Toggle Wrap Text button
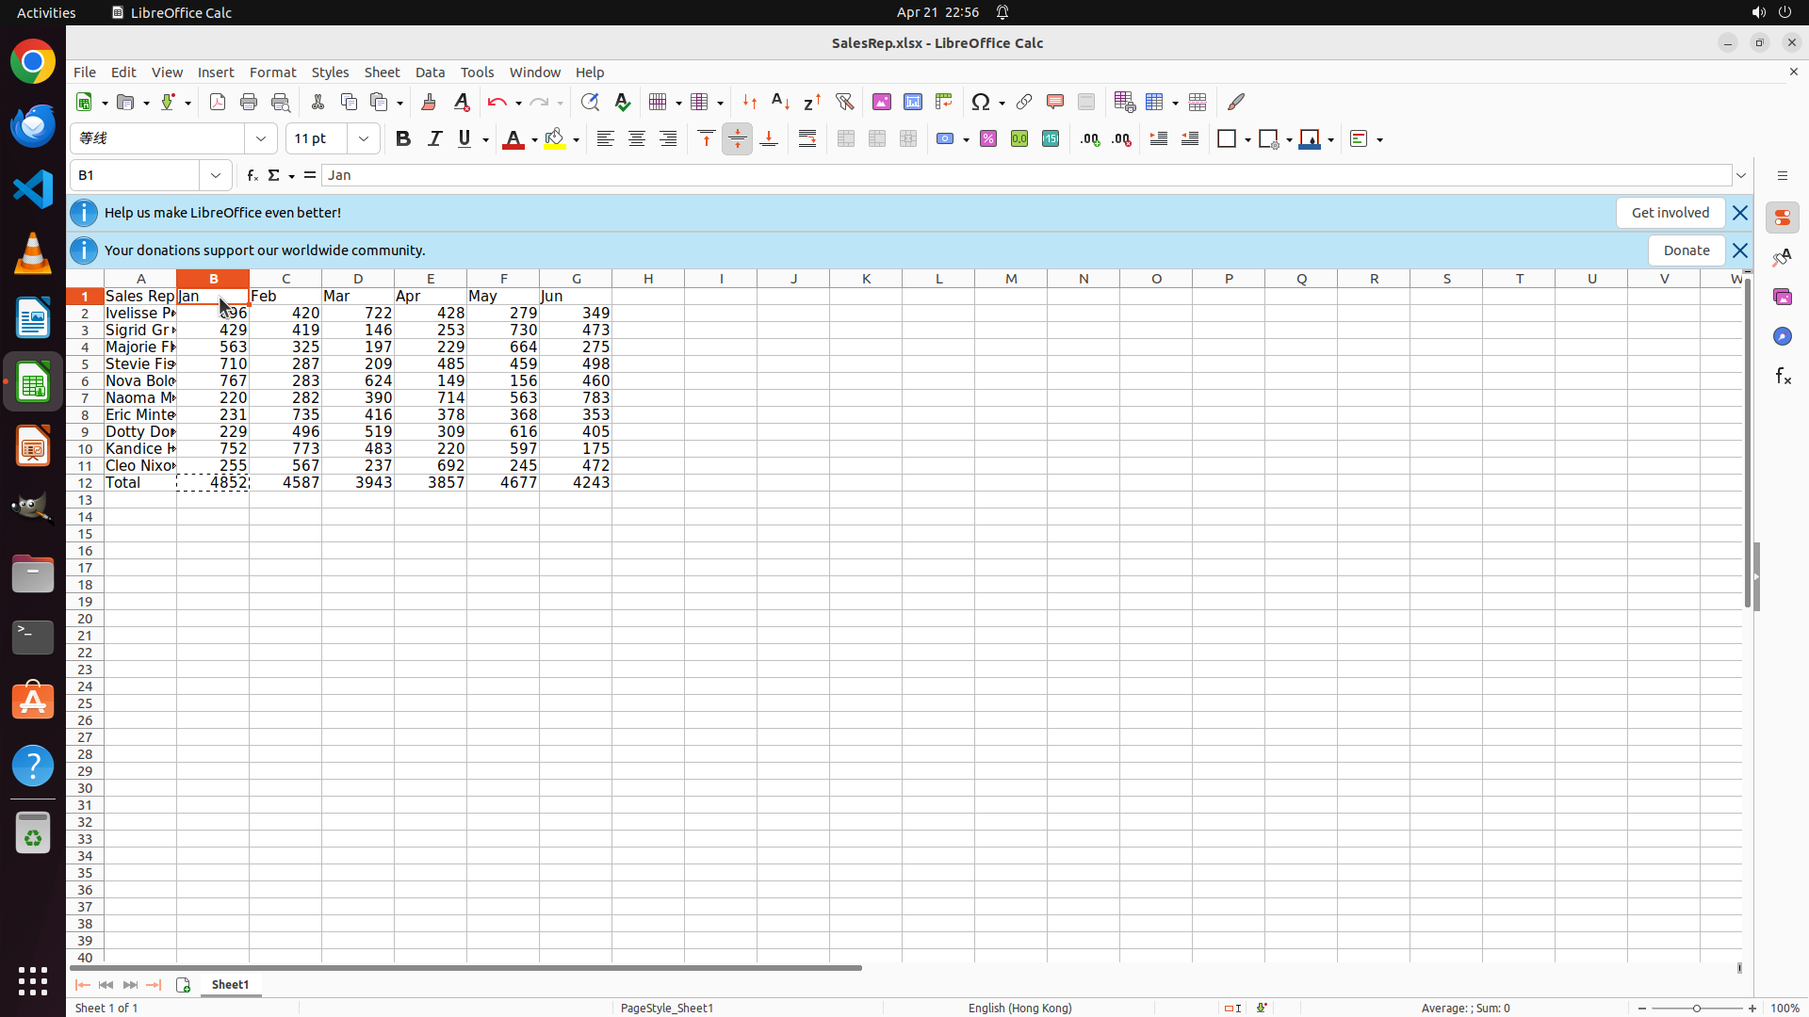Viewport: 1809px width, 1017px height. pyautogui.click(x=807, y=138)
